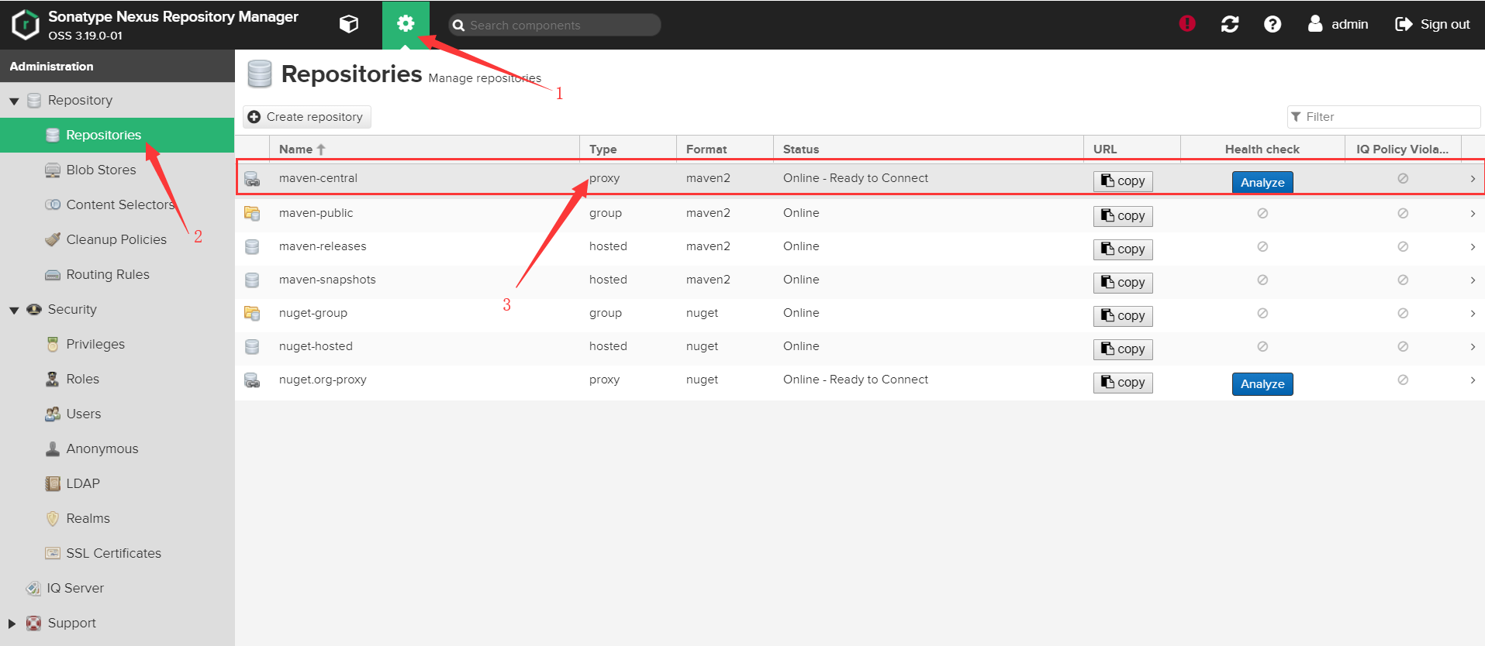Copy URL of maven-snapshots
Screen dimensions: 1485x646
tap(1123, 283)
